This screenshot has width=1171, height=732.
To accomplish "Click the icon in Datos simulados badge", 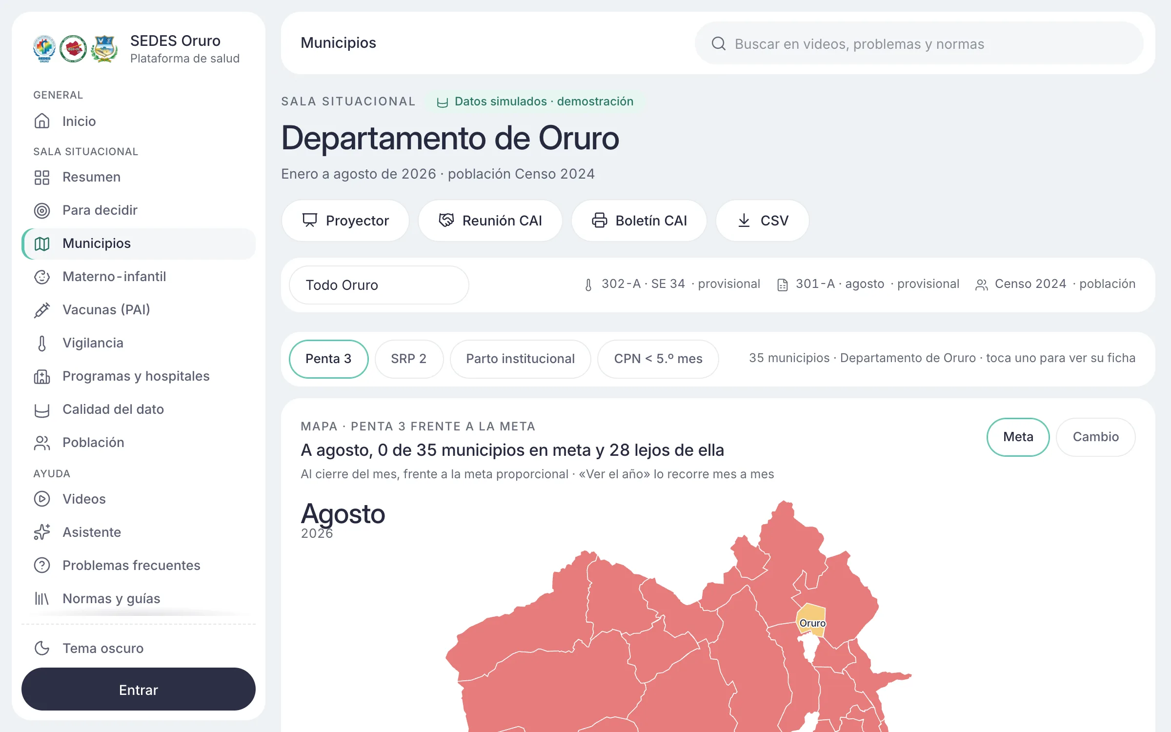I will [x=442, y=102].
